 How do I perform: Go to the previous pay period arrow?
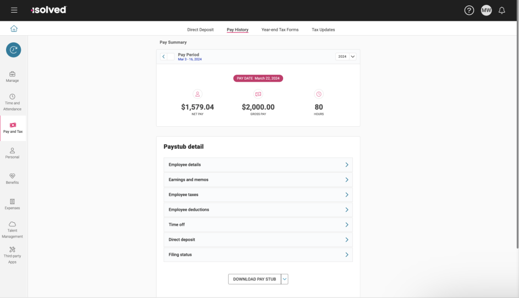[163, 57]
